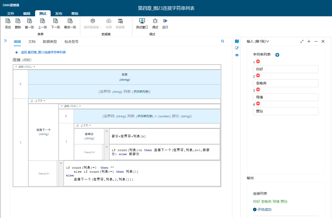This screenshot has width=332, height=218.
Task: Remove list item 2 with red minus
Action: click(258, 76)
